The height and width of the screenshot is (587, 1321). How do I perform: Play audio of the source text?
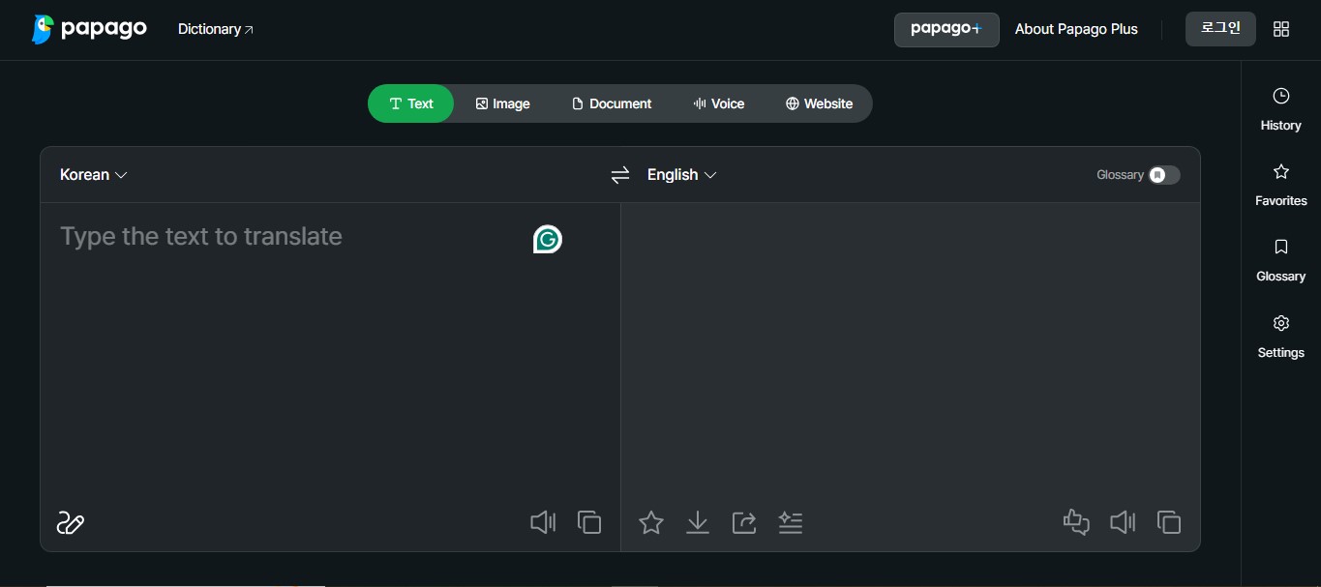pyautogui.click(x=543, y=523)
